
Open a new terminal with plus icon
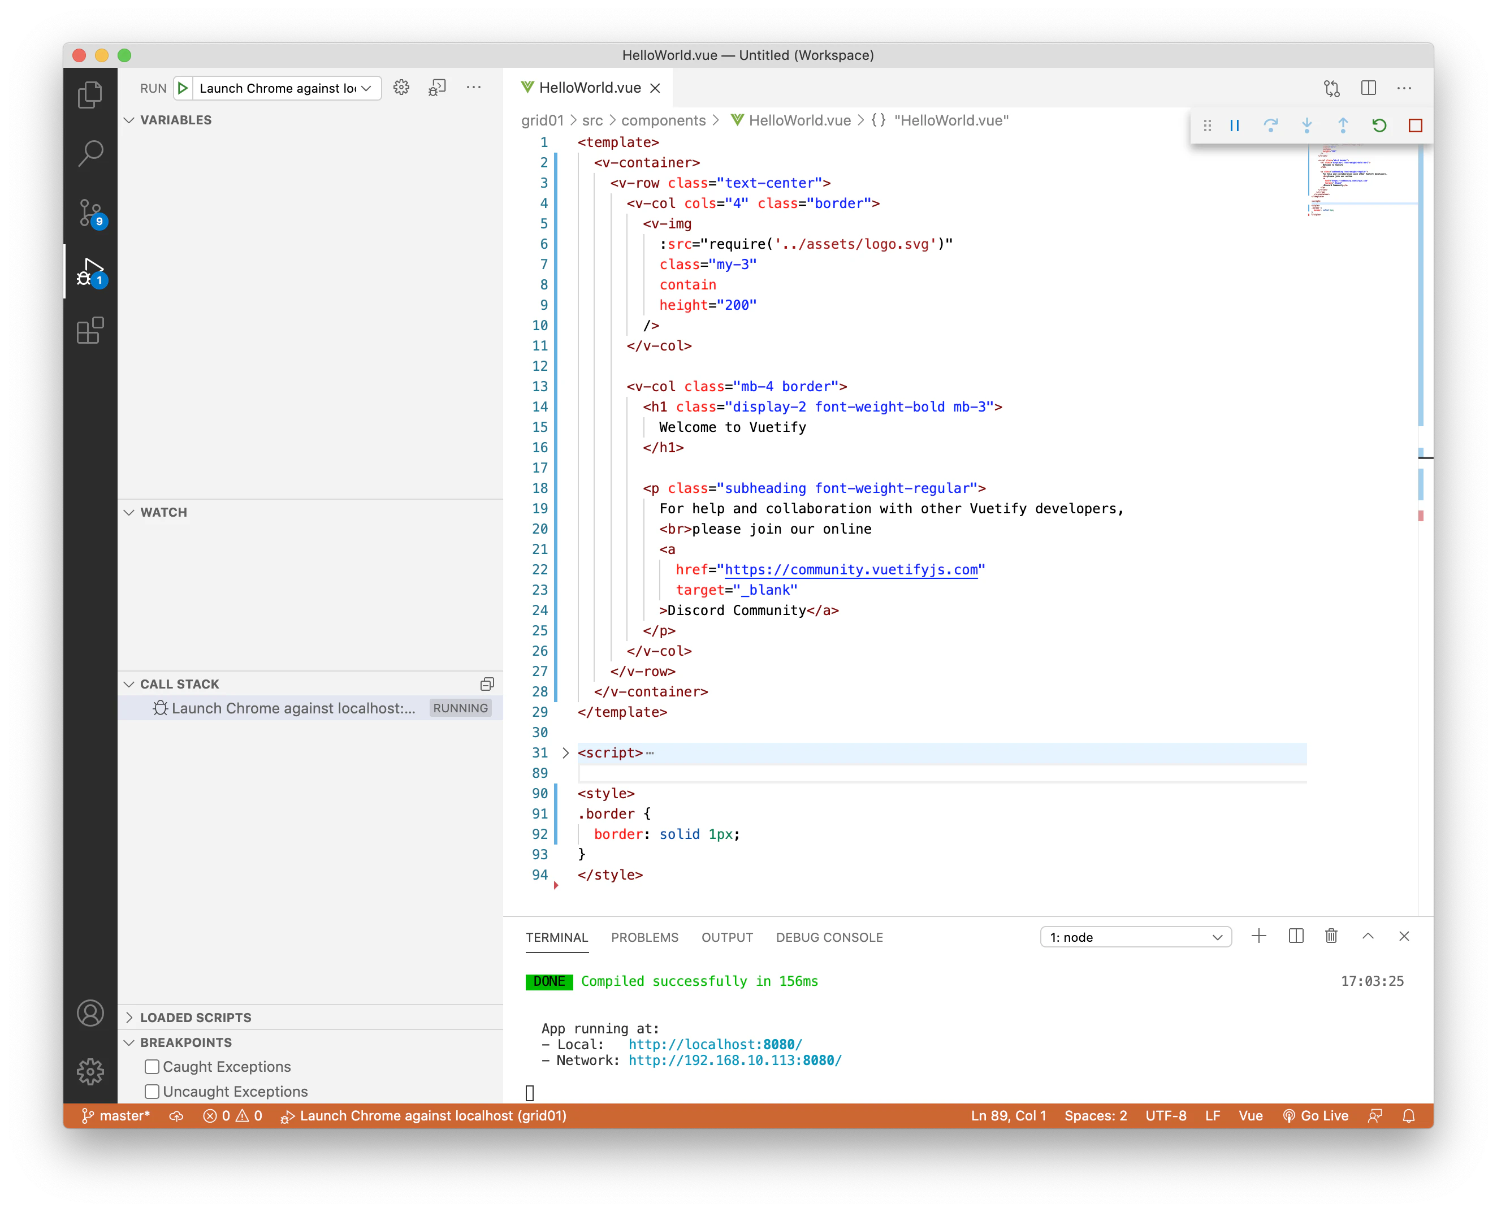click(1259, 936)
